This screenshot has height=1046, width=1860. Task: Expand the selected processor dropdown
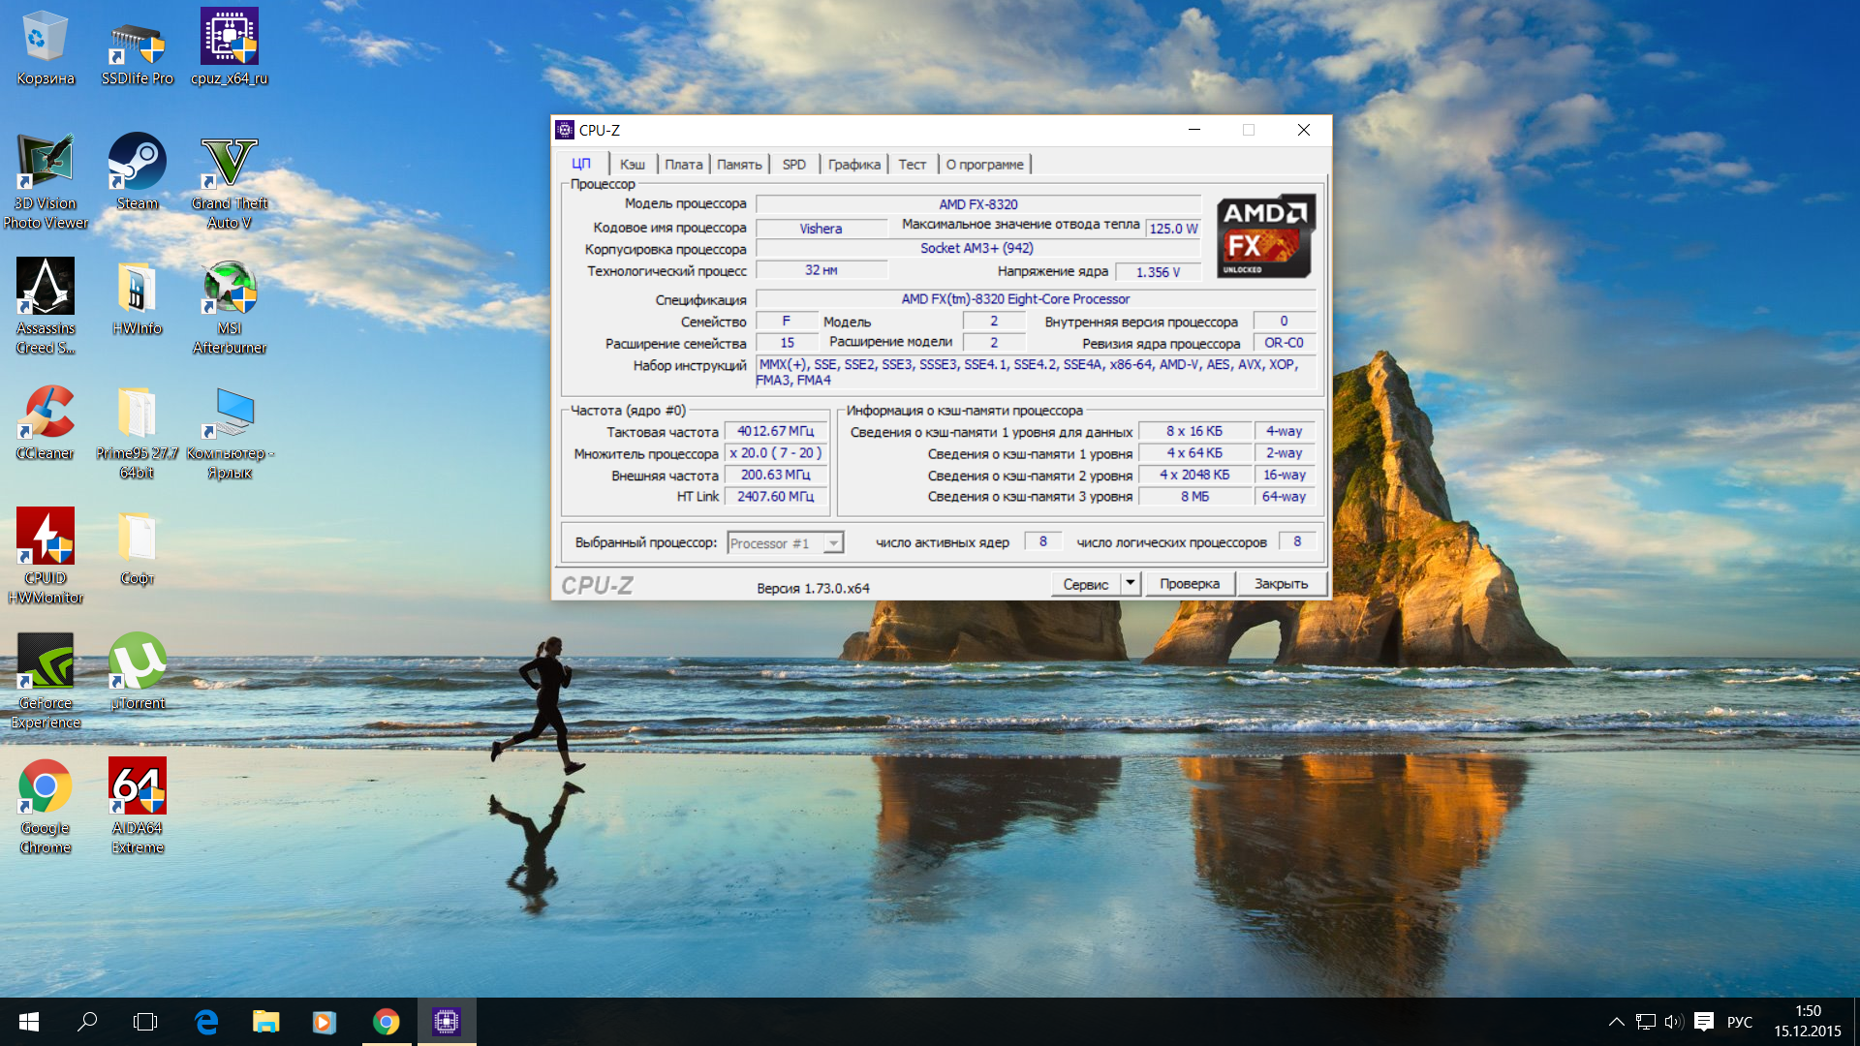[x=833, y=543]
